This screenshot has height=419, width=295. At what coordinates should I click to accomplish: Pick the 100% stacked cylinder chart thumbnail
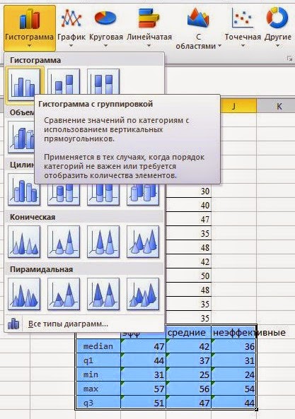[x=103, y=195]
